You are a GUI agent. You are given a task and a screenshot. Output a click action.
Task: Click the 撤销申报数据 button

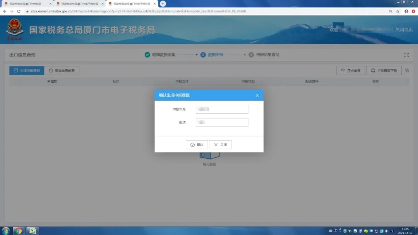pyautogui.click(x=62, y=70)
